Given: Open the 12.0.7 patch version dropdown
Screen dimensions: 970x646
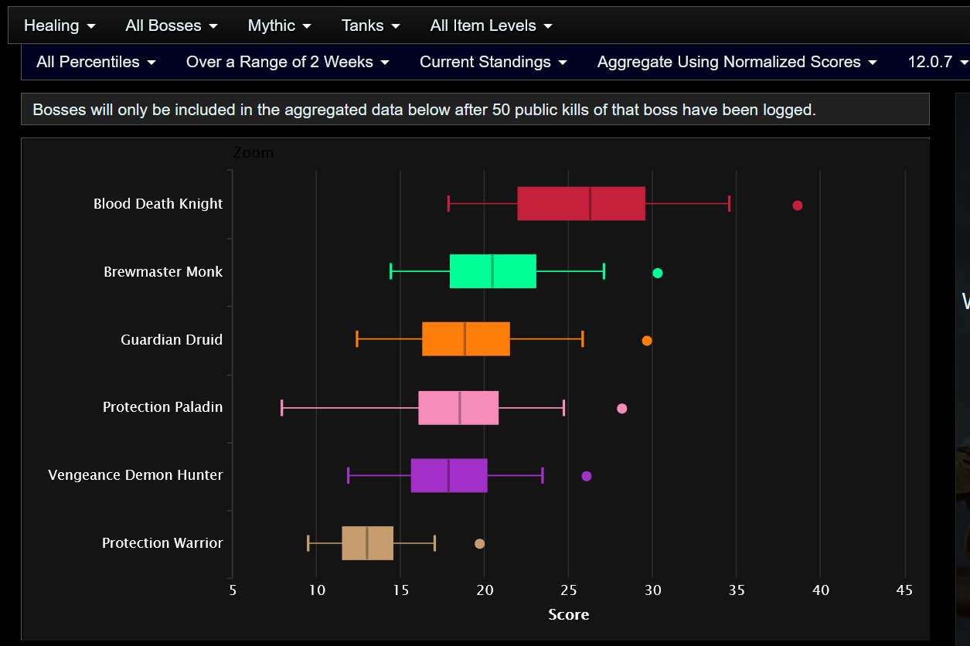Looking at the screenshot, I should 938,62.
